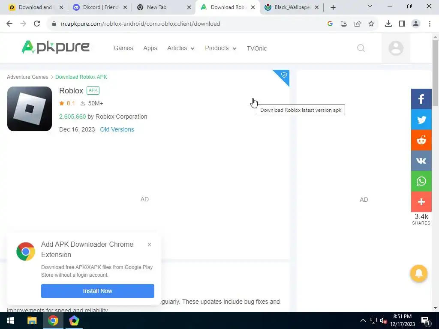Screen dimensions: 439x329
Task: Share on WhatsApp via the sidebar
Action: click(421, 181)
